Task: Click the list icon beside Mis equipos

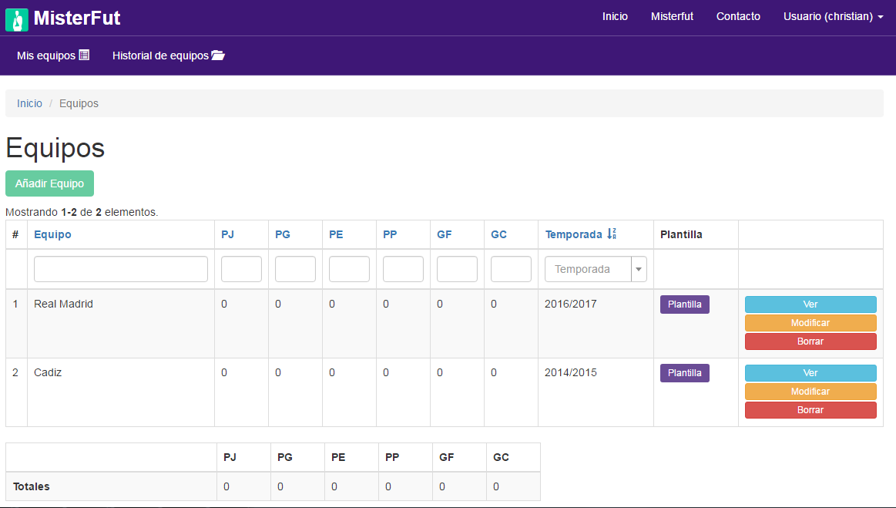Action: pos(84,55)
